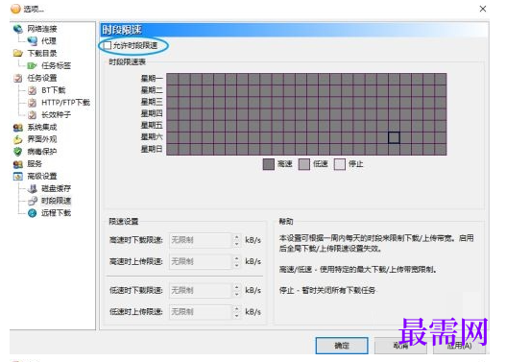Click the 时段限速表 group title
The width and height of the screenshot is (506, 362).
[x=127, y=62]
